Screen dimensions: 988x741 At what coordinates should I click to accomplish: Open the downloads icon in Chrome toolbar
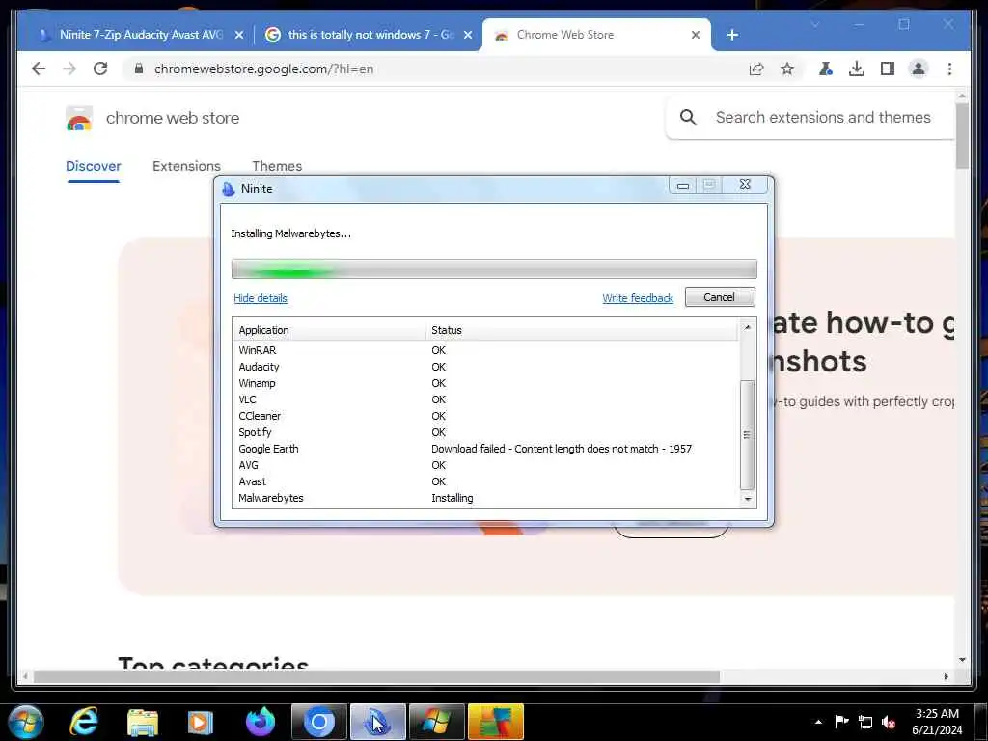coord(857,69)
